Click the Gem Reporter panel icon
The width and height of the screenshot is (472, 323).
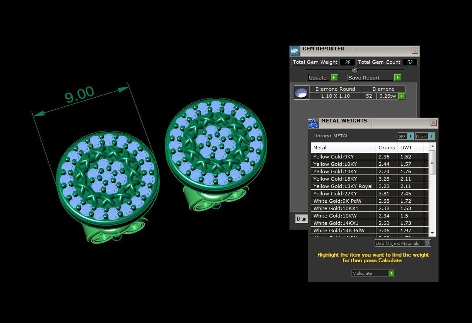coord(295,51)
